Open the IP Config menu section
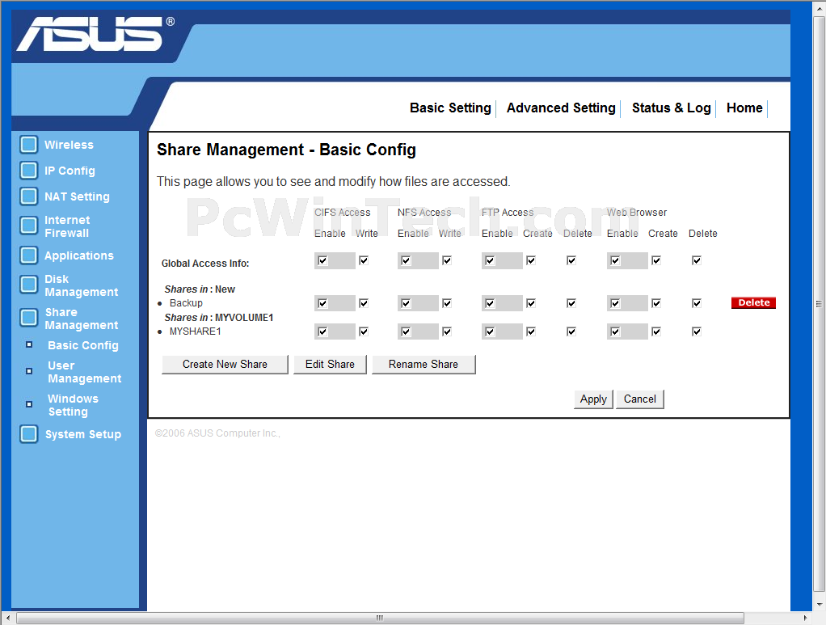Screen dimensions: 826x625 (70, 171)
